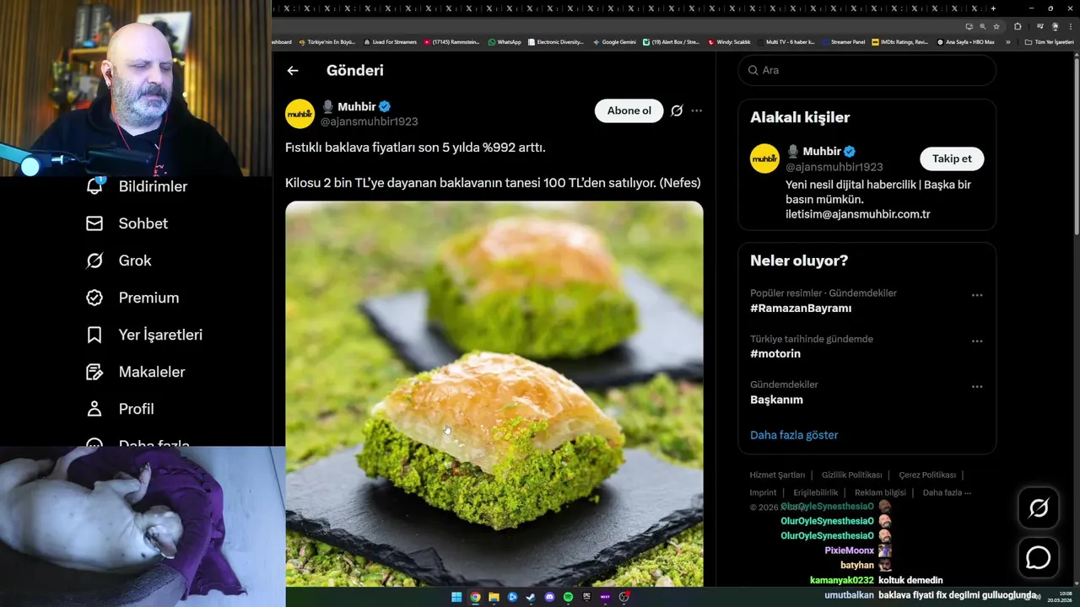Focus the Ara search field
Image resolution: width=1080 pixels, height=607 pixels.
[x=867, y=70]
